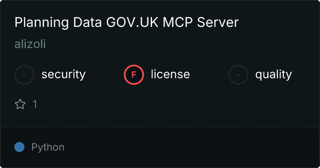The width and height of the screenshot is (320, 168).
Task: Click the red F license grade badge
Action: pos(133,75)
